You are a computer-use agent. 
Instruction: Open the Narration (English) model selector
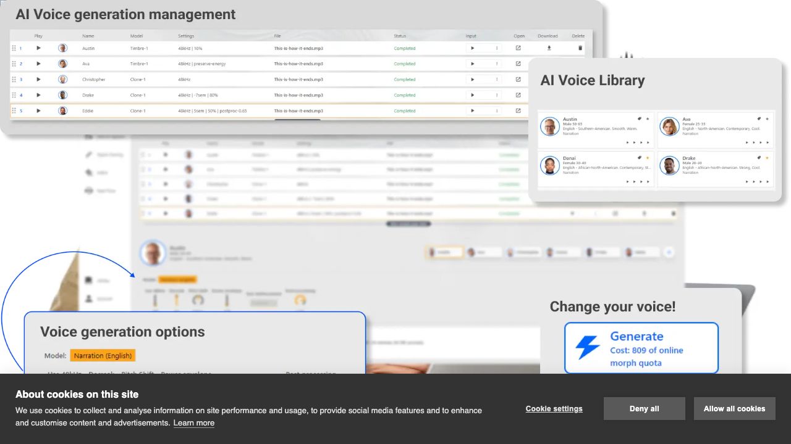tap(103, 356)
